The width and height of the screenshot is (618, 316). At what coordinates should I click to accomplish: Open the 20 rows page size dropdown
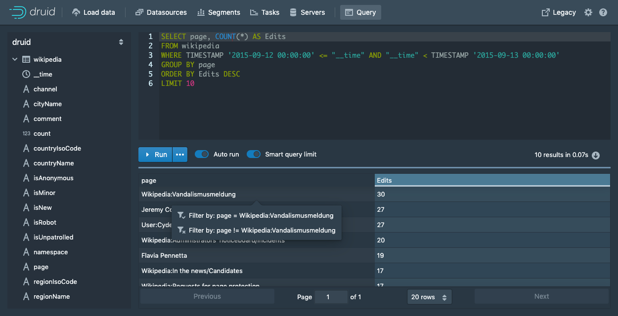point(429,297)
